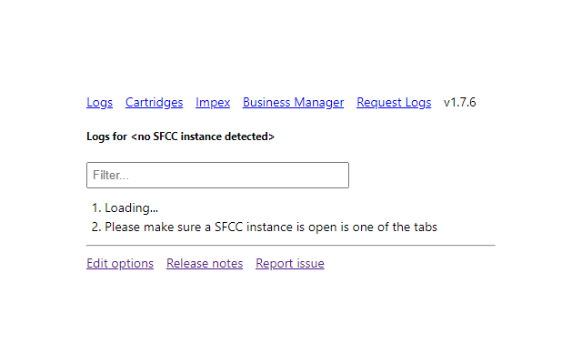Viewport: 582px width, 364px height.
Task: Open the Impex link
Action: tap(213, 103)
